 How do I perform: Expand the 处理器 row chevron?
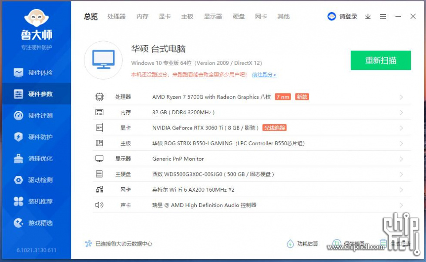(x=401, y=97)
